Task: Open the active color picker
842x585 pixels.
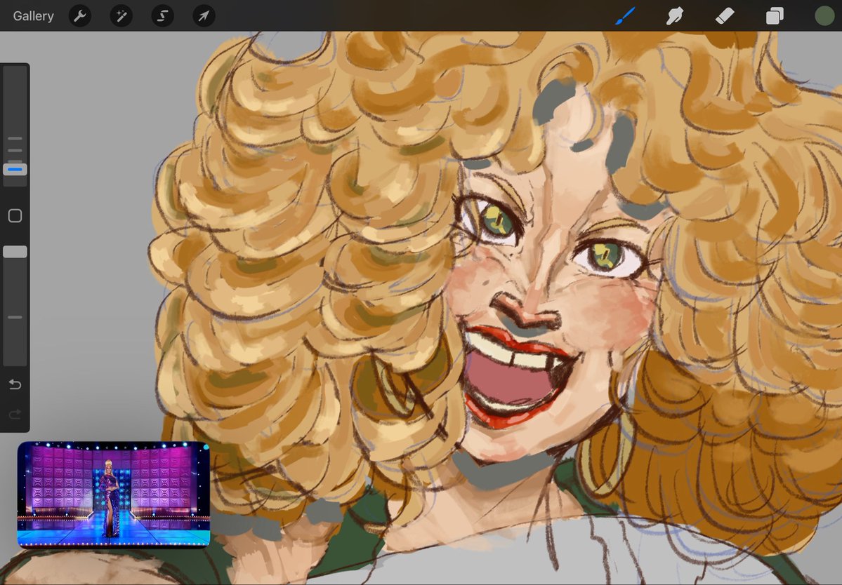Action: (824, 16)
